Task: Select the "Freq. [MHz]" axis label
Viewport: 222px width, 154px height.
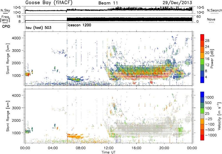Action: (x=5, y=19)
